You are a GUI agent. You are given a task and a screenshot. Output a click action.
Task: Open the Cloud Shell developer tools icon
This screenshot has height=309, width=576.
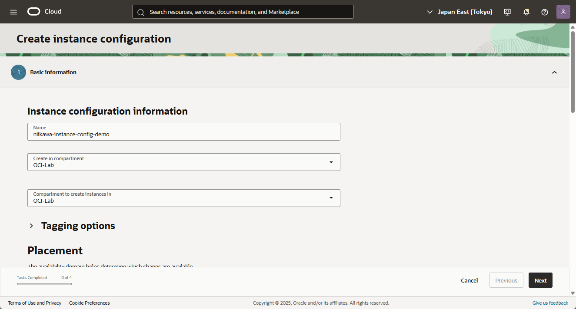pos(507,12)
